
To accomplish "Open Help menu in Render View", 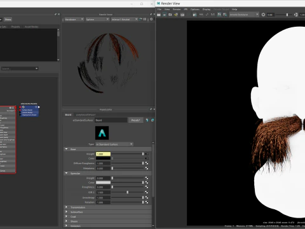I will [234, 10].
